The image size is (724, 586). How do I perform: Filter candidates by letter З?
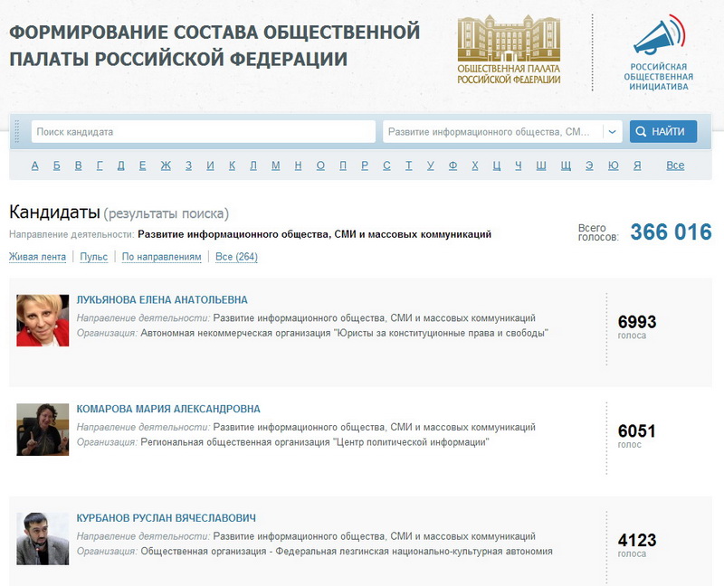pyautogui.click(x=189, y=165)
